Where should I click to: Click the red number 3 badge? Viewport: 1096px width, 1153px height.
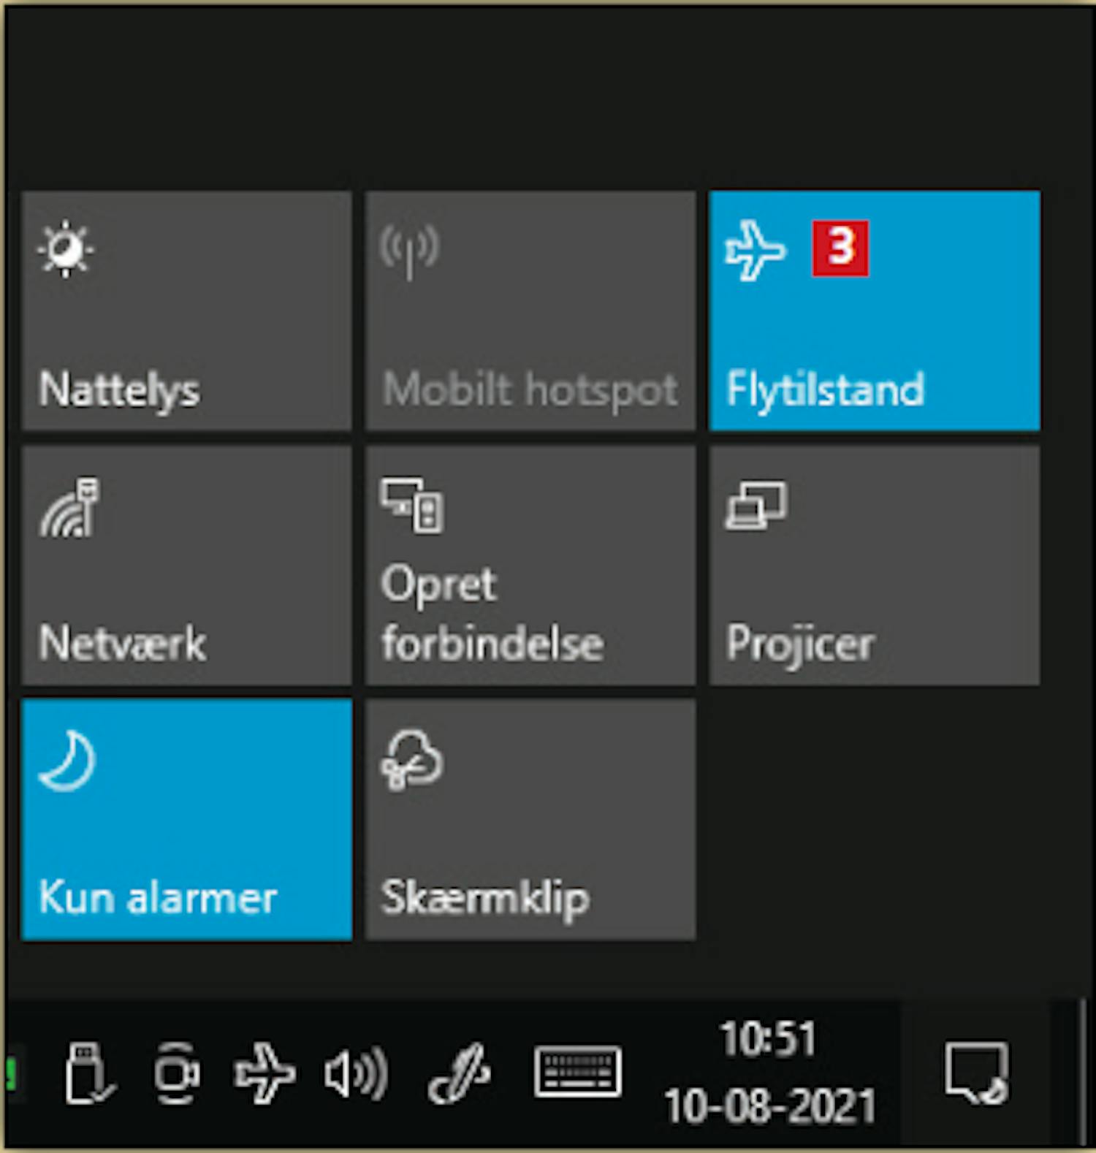(841, 248)
